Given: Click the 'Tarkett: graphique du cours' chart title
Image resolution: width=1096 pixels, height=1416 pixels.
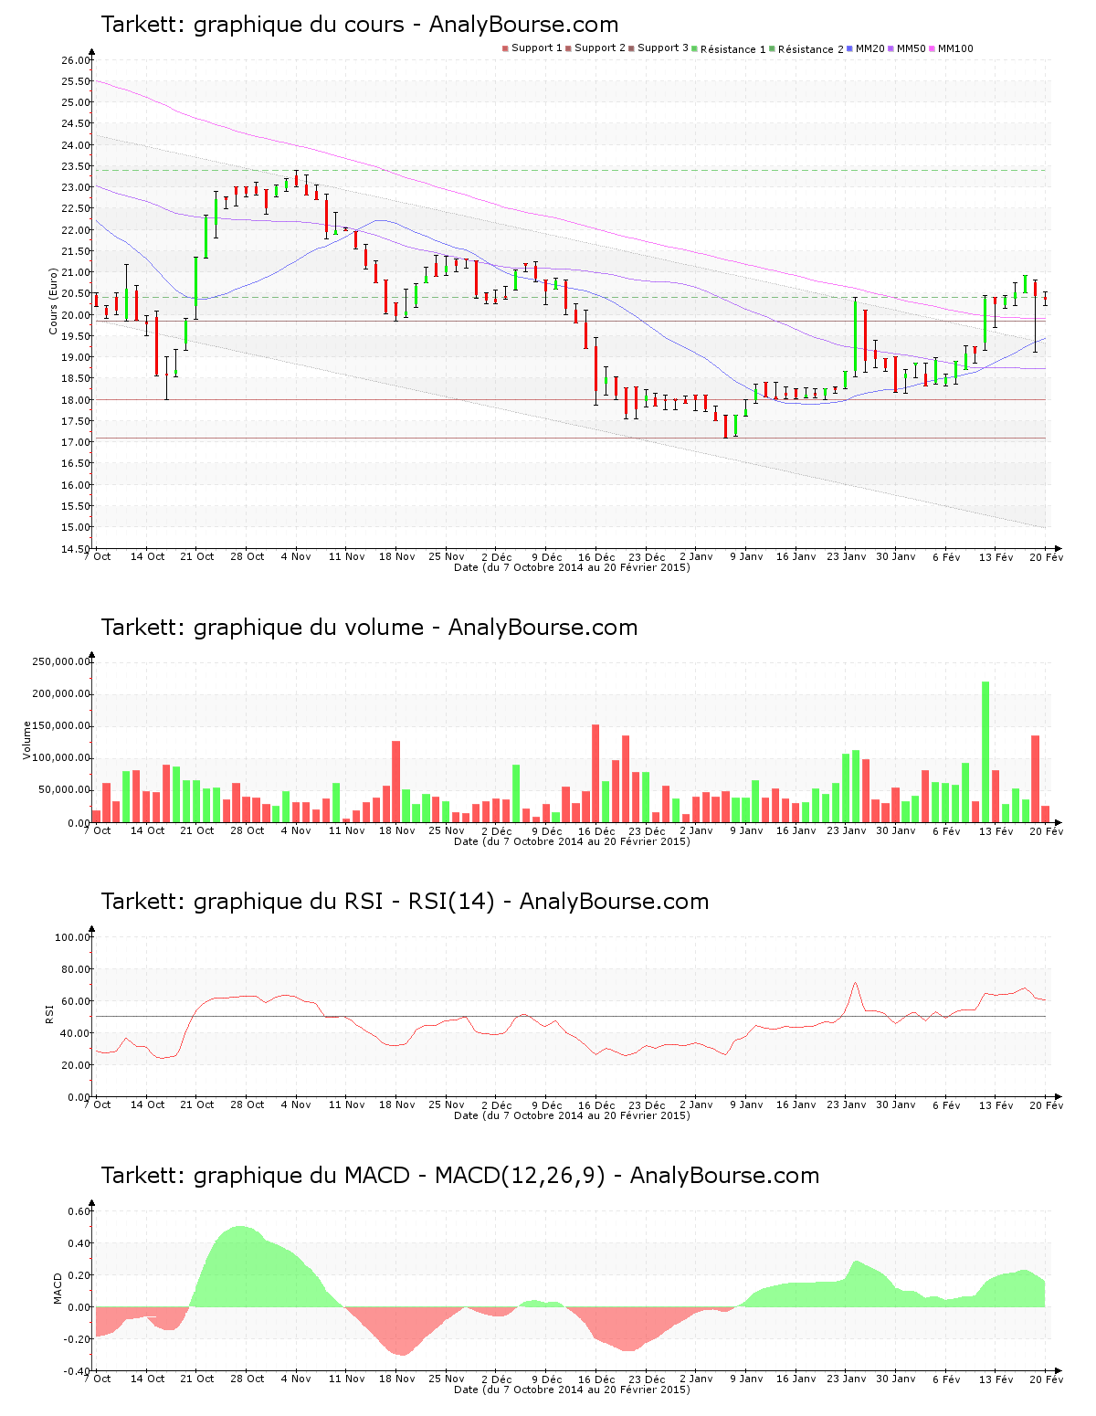Looking at the screenshot, I should coord(360,25).
